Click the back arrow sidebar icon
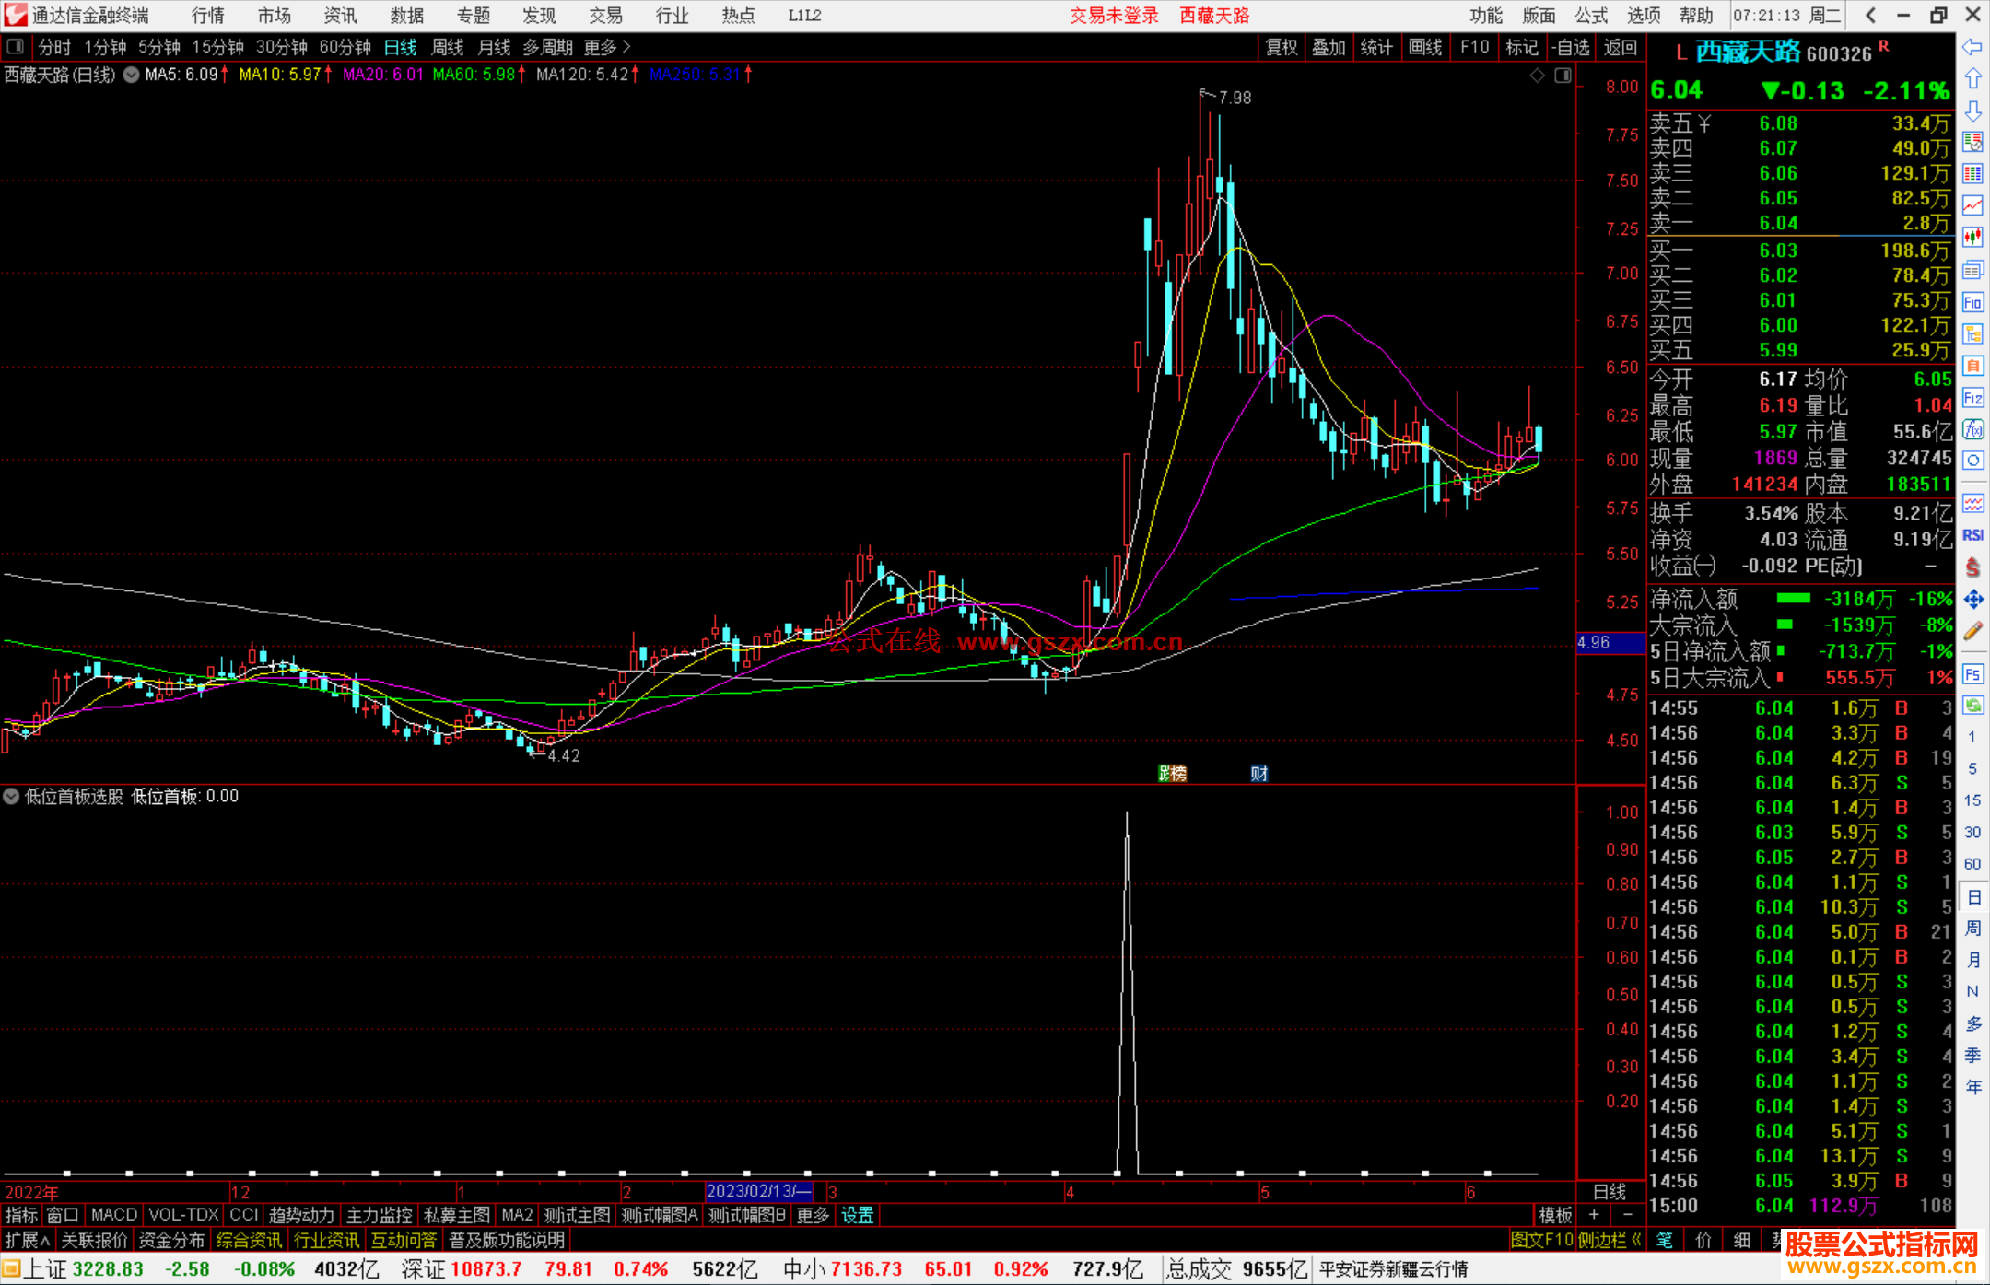 click(x=1972, y=47)
